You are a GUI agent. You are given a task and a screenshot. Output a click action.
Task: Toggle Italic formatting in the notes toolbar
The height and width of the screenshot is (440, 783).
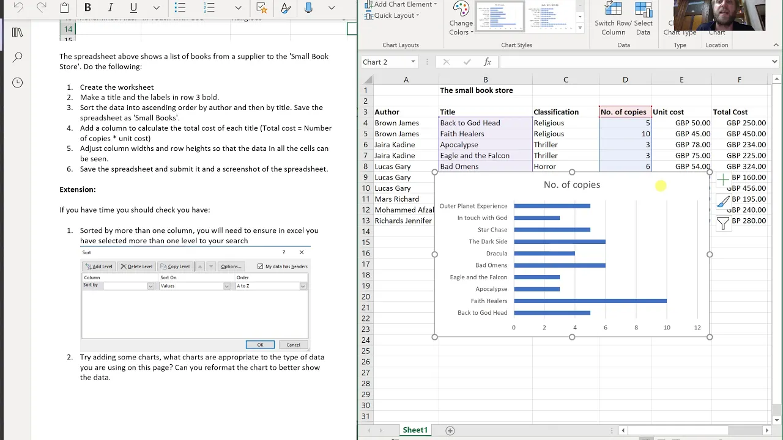pyautogui.click(x=110, y=8)
